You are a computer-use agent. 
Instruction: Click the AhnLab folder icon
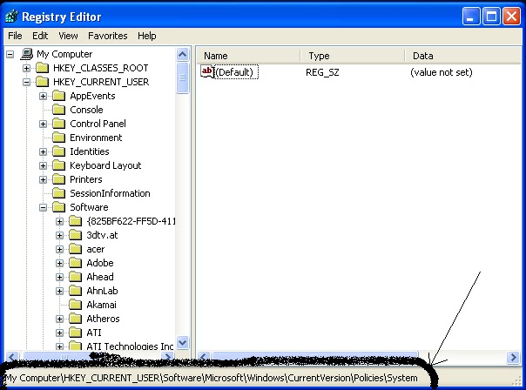(76, 291)
